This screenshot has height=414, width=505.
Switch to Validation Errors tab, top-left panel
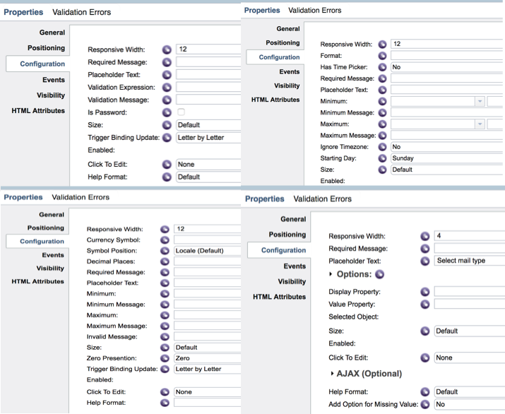tap(81, 12)
